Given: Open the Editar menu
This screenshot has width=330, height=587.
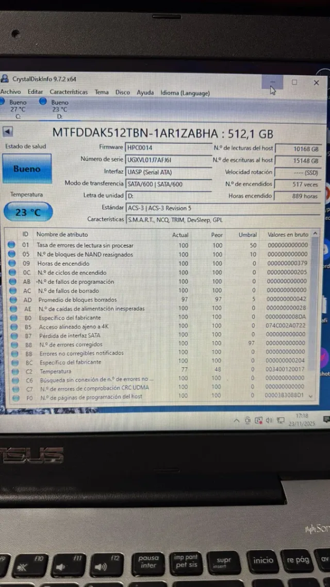Looking at the screenshot, I should click(x=35, y=92).
